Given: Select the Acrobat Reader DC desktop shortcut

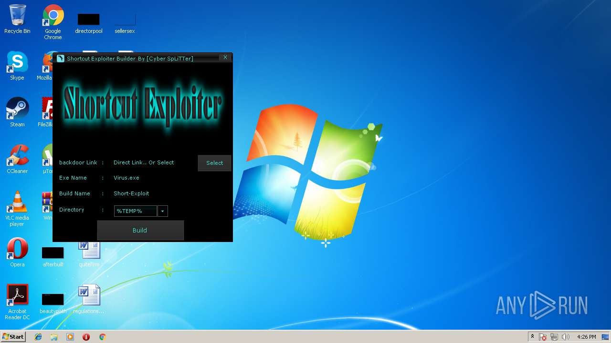Looking at the screenshot, I should (17, 302).
